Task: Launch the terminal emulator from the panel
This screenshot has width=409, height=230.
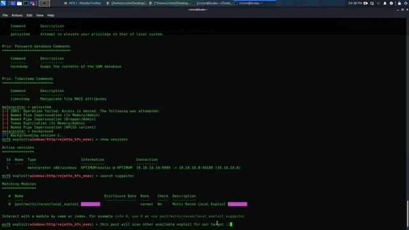Action: (26, 3)
